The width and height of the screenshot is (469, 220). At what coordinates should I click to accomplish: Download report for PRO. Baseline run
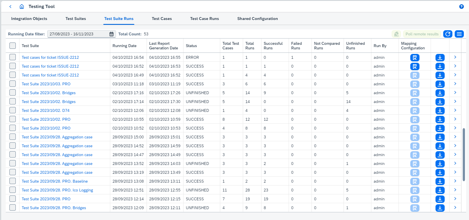pos(440,181)
